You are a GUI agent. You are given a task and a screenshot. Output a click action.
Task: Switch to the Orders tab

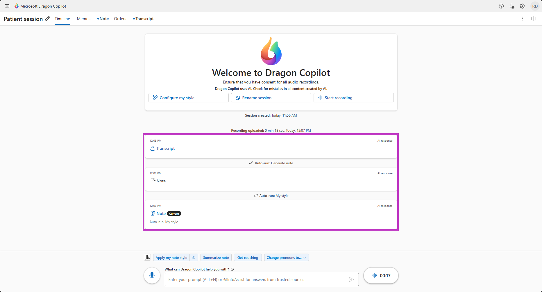[120, 19]
